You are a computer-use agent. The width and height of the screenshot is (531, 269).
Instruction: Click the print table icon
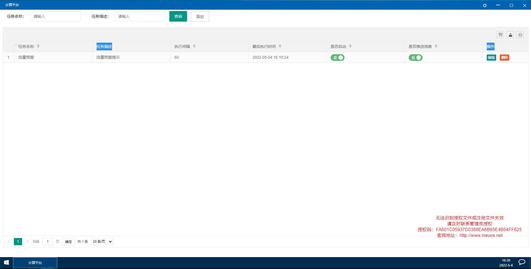pos(520,35)
